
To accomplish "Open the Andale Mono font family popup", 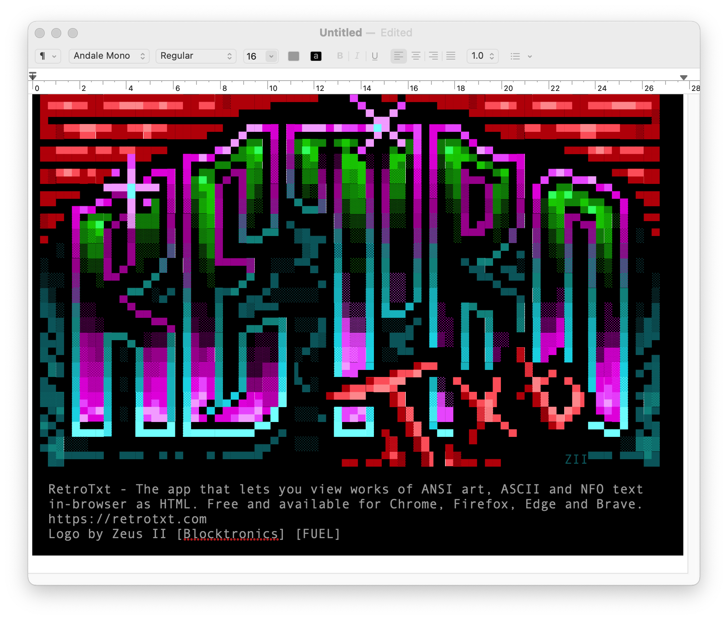I will coord(109,56).
